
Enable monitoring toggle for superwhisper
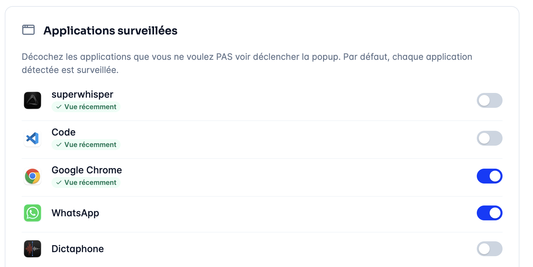(x=489, y=100)
